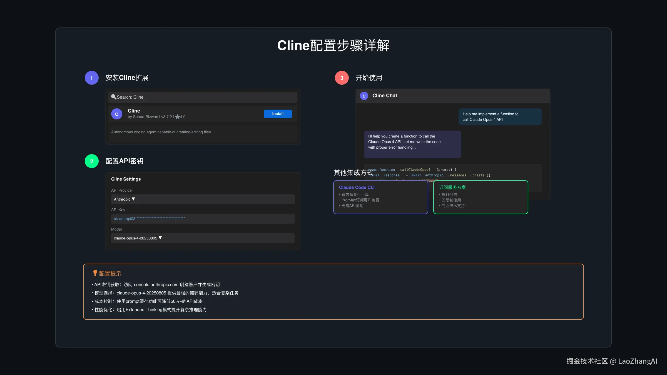This screenshot has height=375, width=667.
Task: Click the search magnifier icon in the search bar
Action: tap(114, 97)
